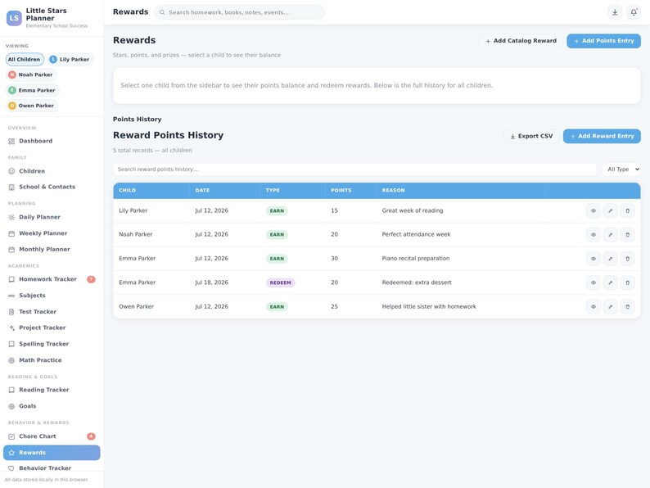Click the Children smiley icon
Screen dimensions: 650x488
coord(11,171)
